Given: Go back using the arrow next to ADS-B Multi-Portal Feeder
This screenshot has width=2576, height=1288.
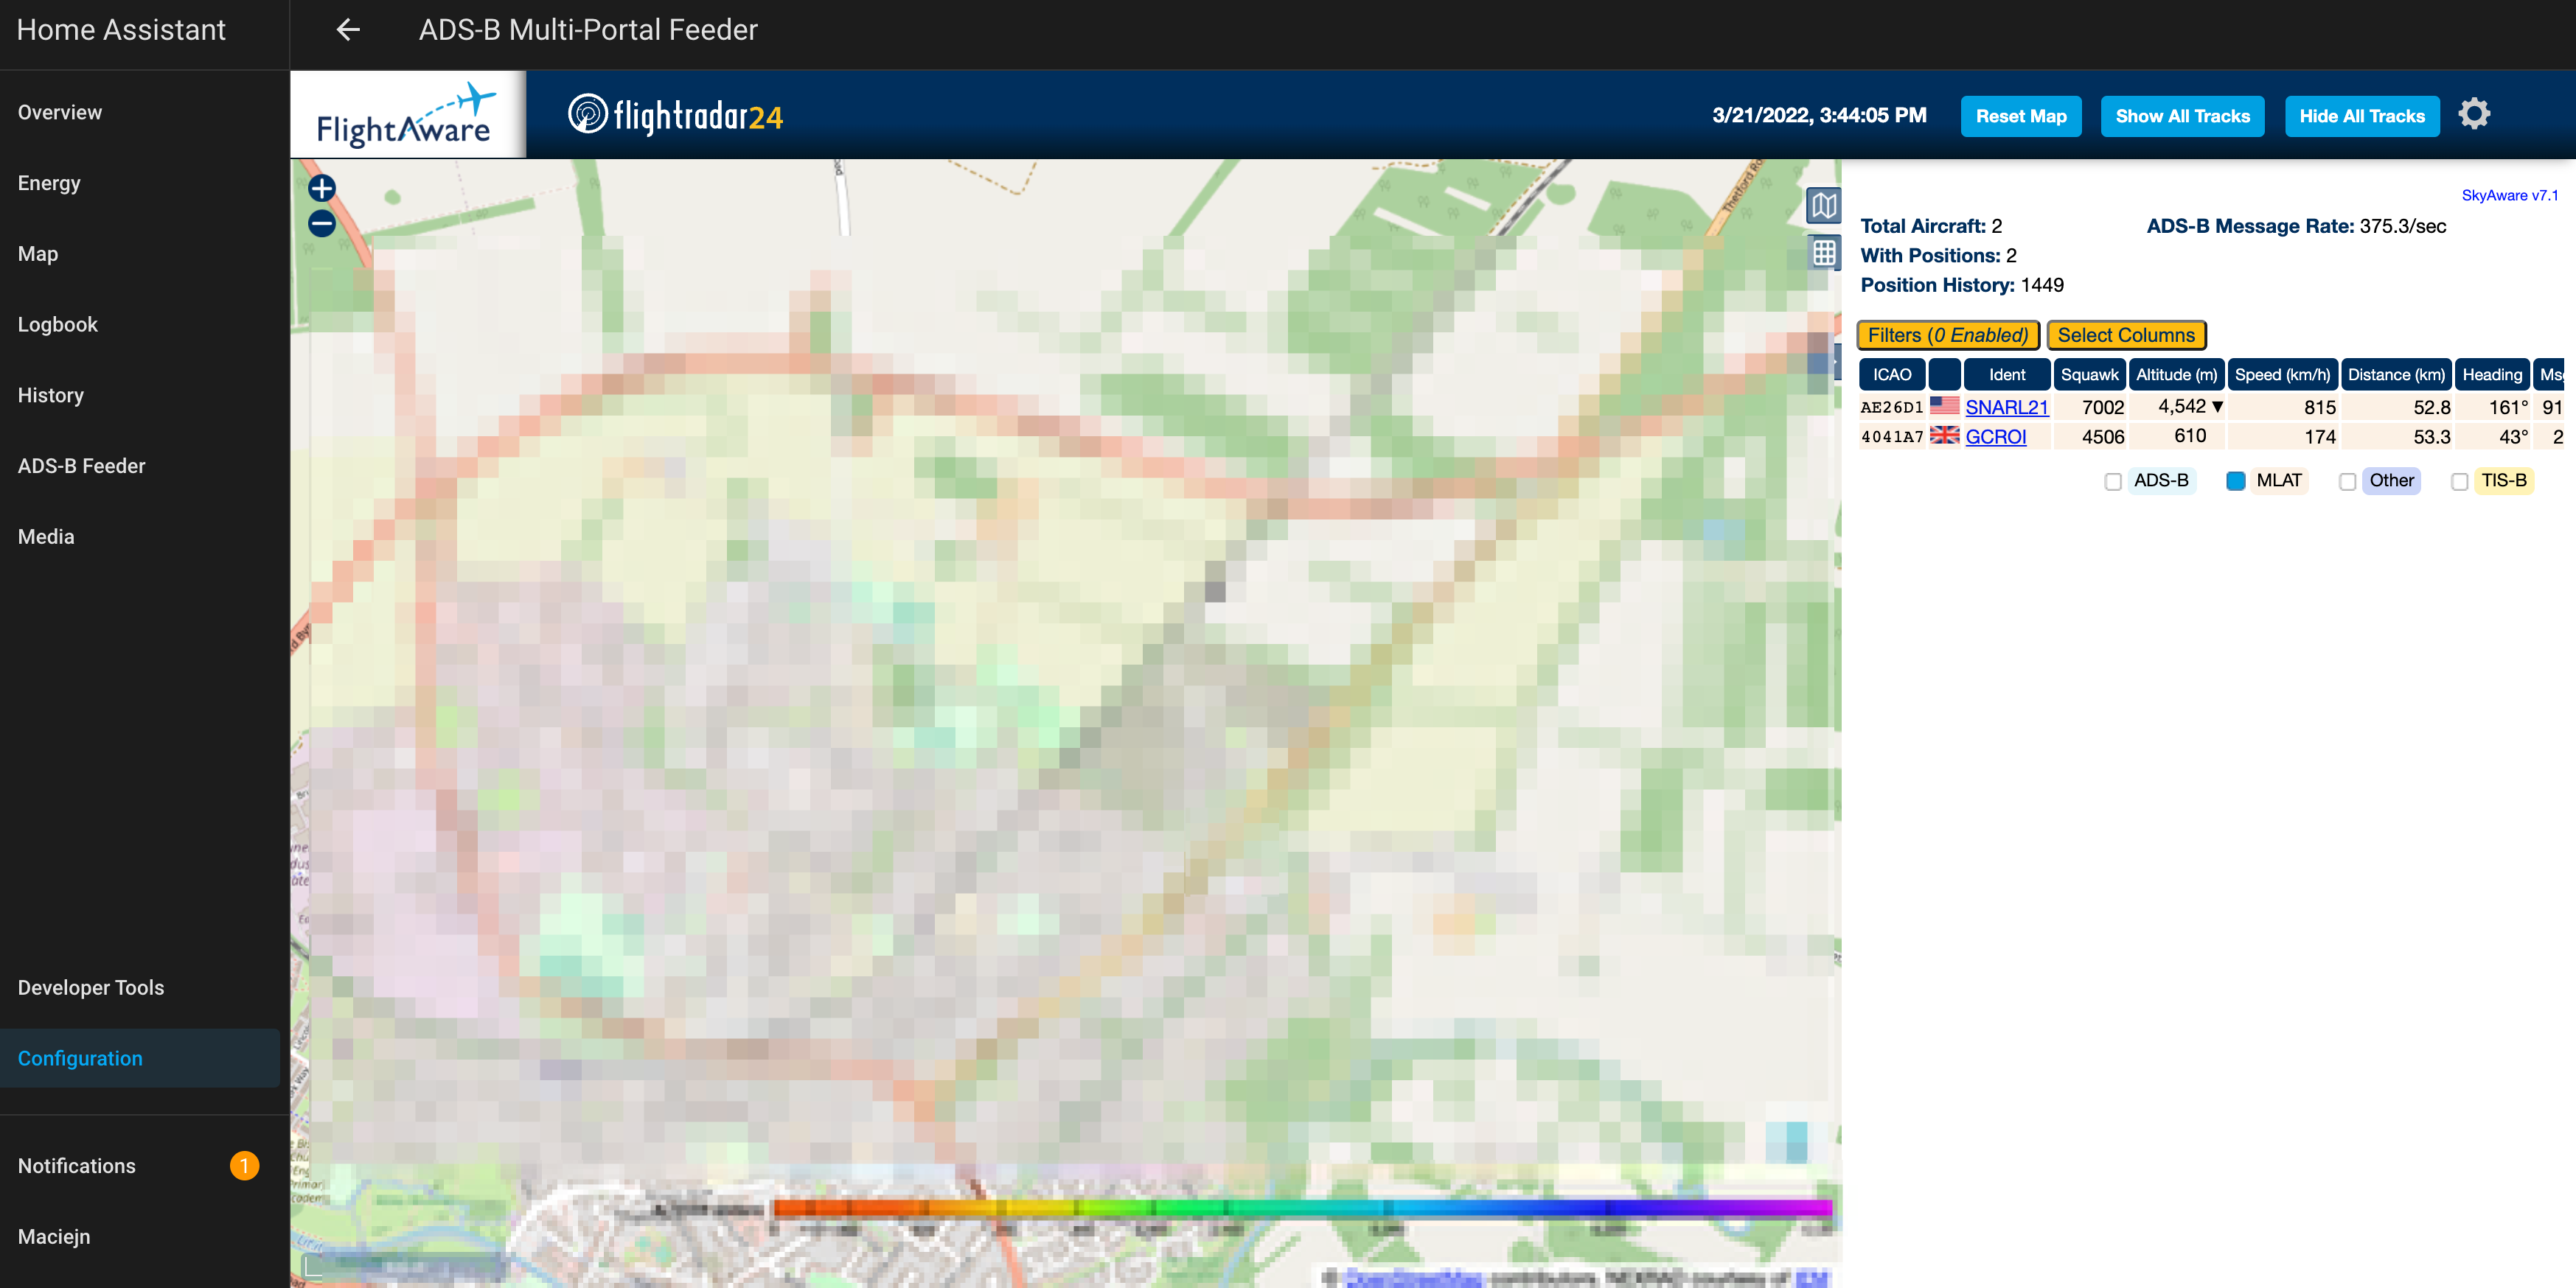Looking at the screenshot, I should pyautogui.click(x=347, y=30).
